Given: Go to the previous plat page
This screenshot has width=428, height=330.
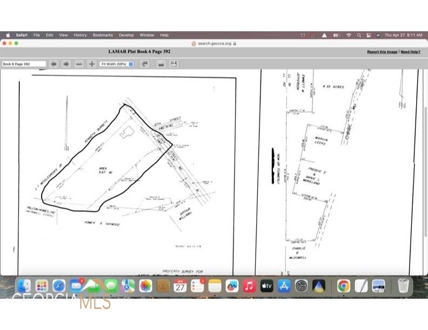Looking at the screenshot, I should click(54, 64).
